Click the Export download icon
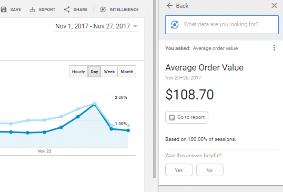This screenshot has height=192, width=283. (x=32, y=9)
